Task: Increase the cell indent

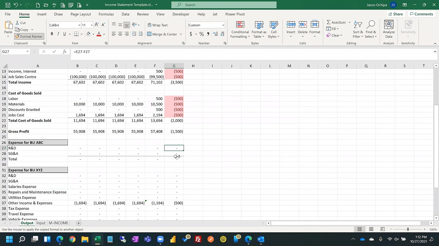Action: (141, 34)
